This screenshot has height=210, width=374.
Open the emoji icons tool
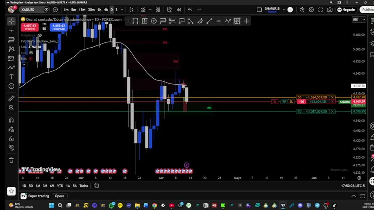[11, 86]
